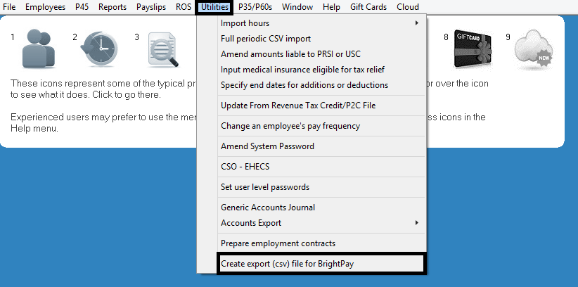
Task: Open the ROS menu
Action: click(x=184, y=7)
